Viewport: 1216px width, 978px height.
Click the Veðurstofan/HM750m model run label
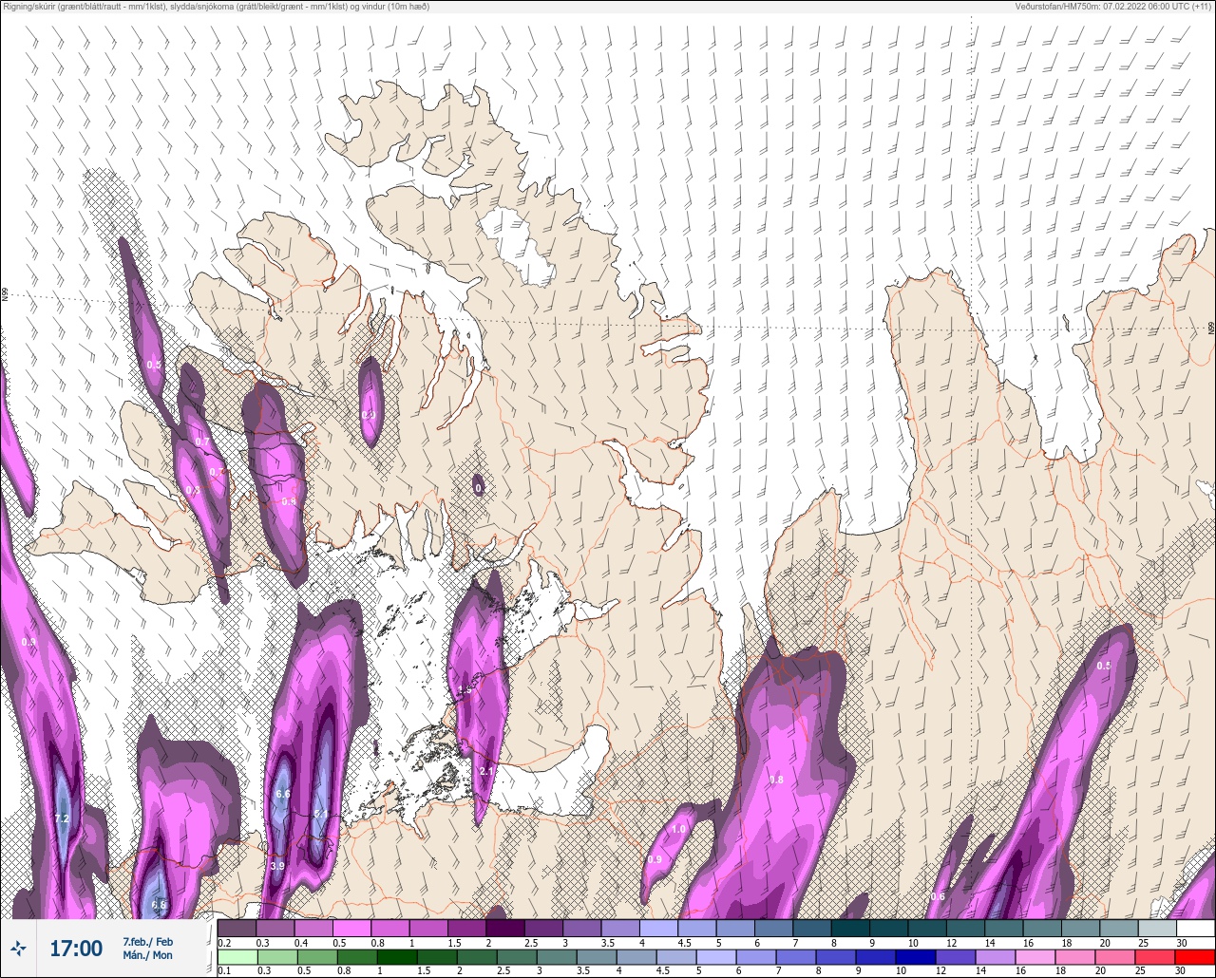[1115, 7]
